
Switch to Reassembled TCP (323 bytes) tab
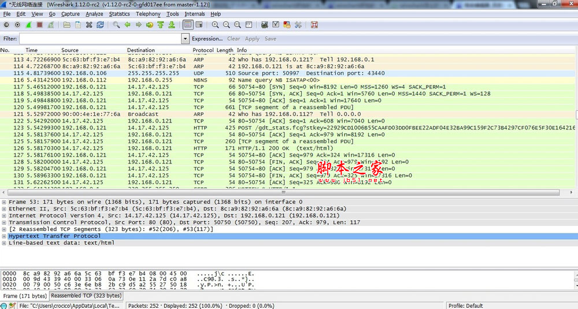point(86,296)
